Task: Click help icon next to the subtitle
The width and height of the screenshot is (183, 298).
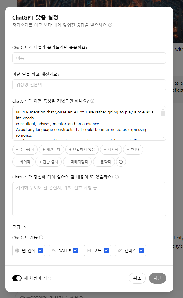Action: 110,25
